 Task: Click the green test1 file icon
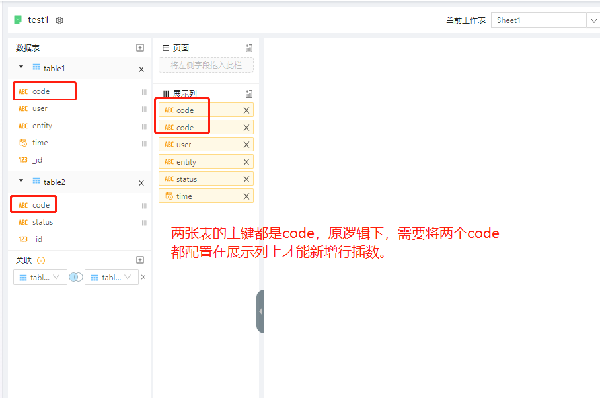[x=18, y=20]
